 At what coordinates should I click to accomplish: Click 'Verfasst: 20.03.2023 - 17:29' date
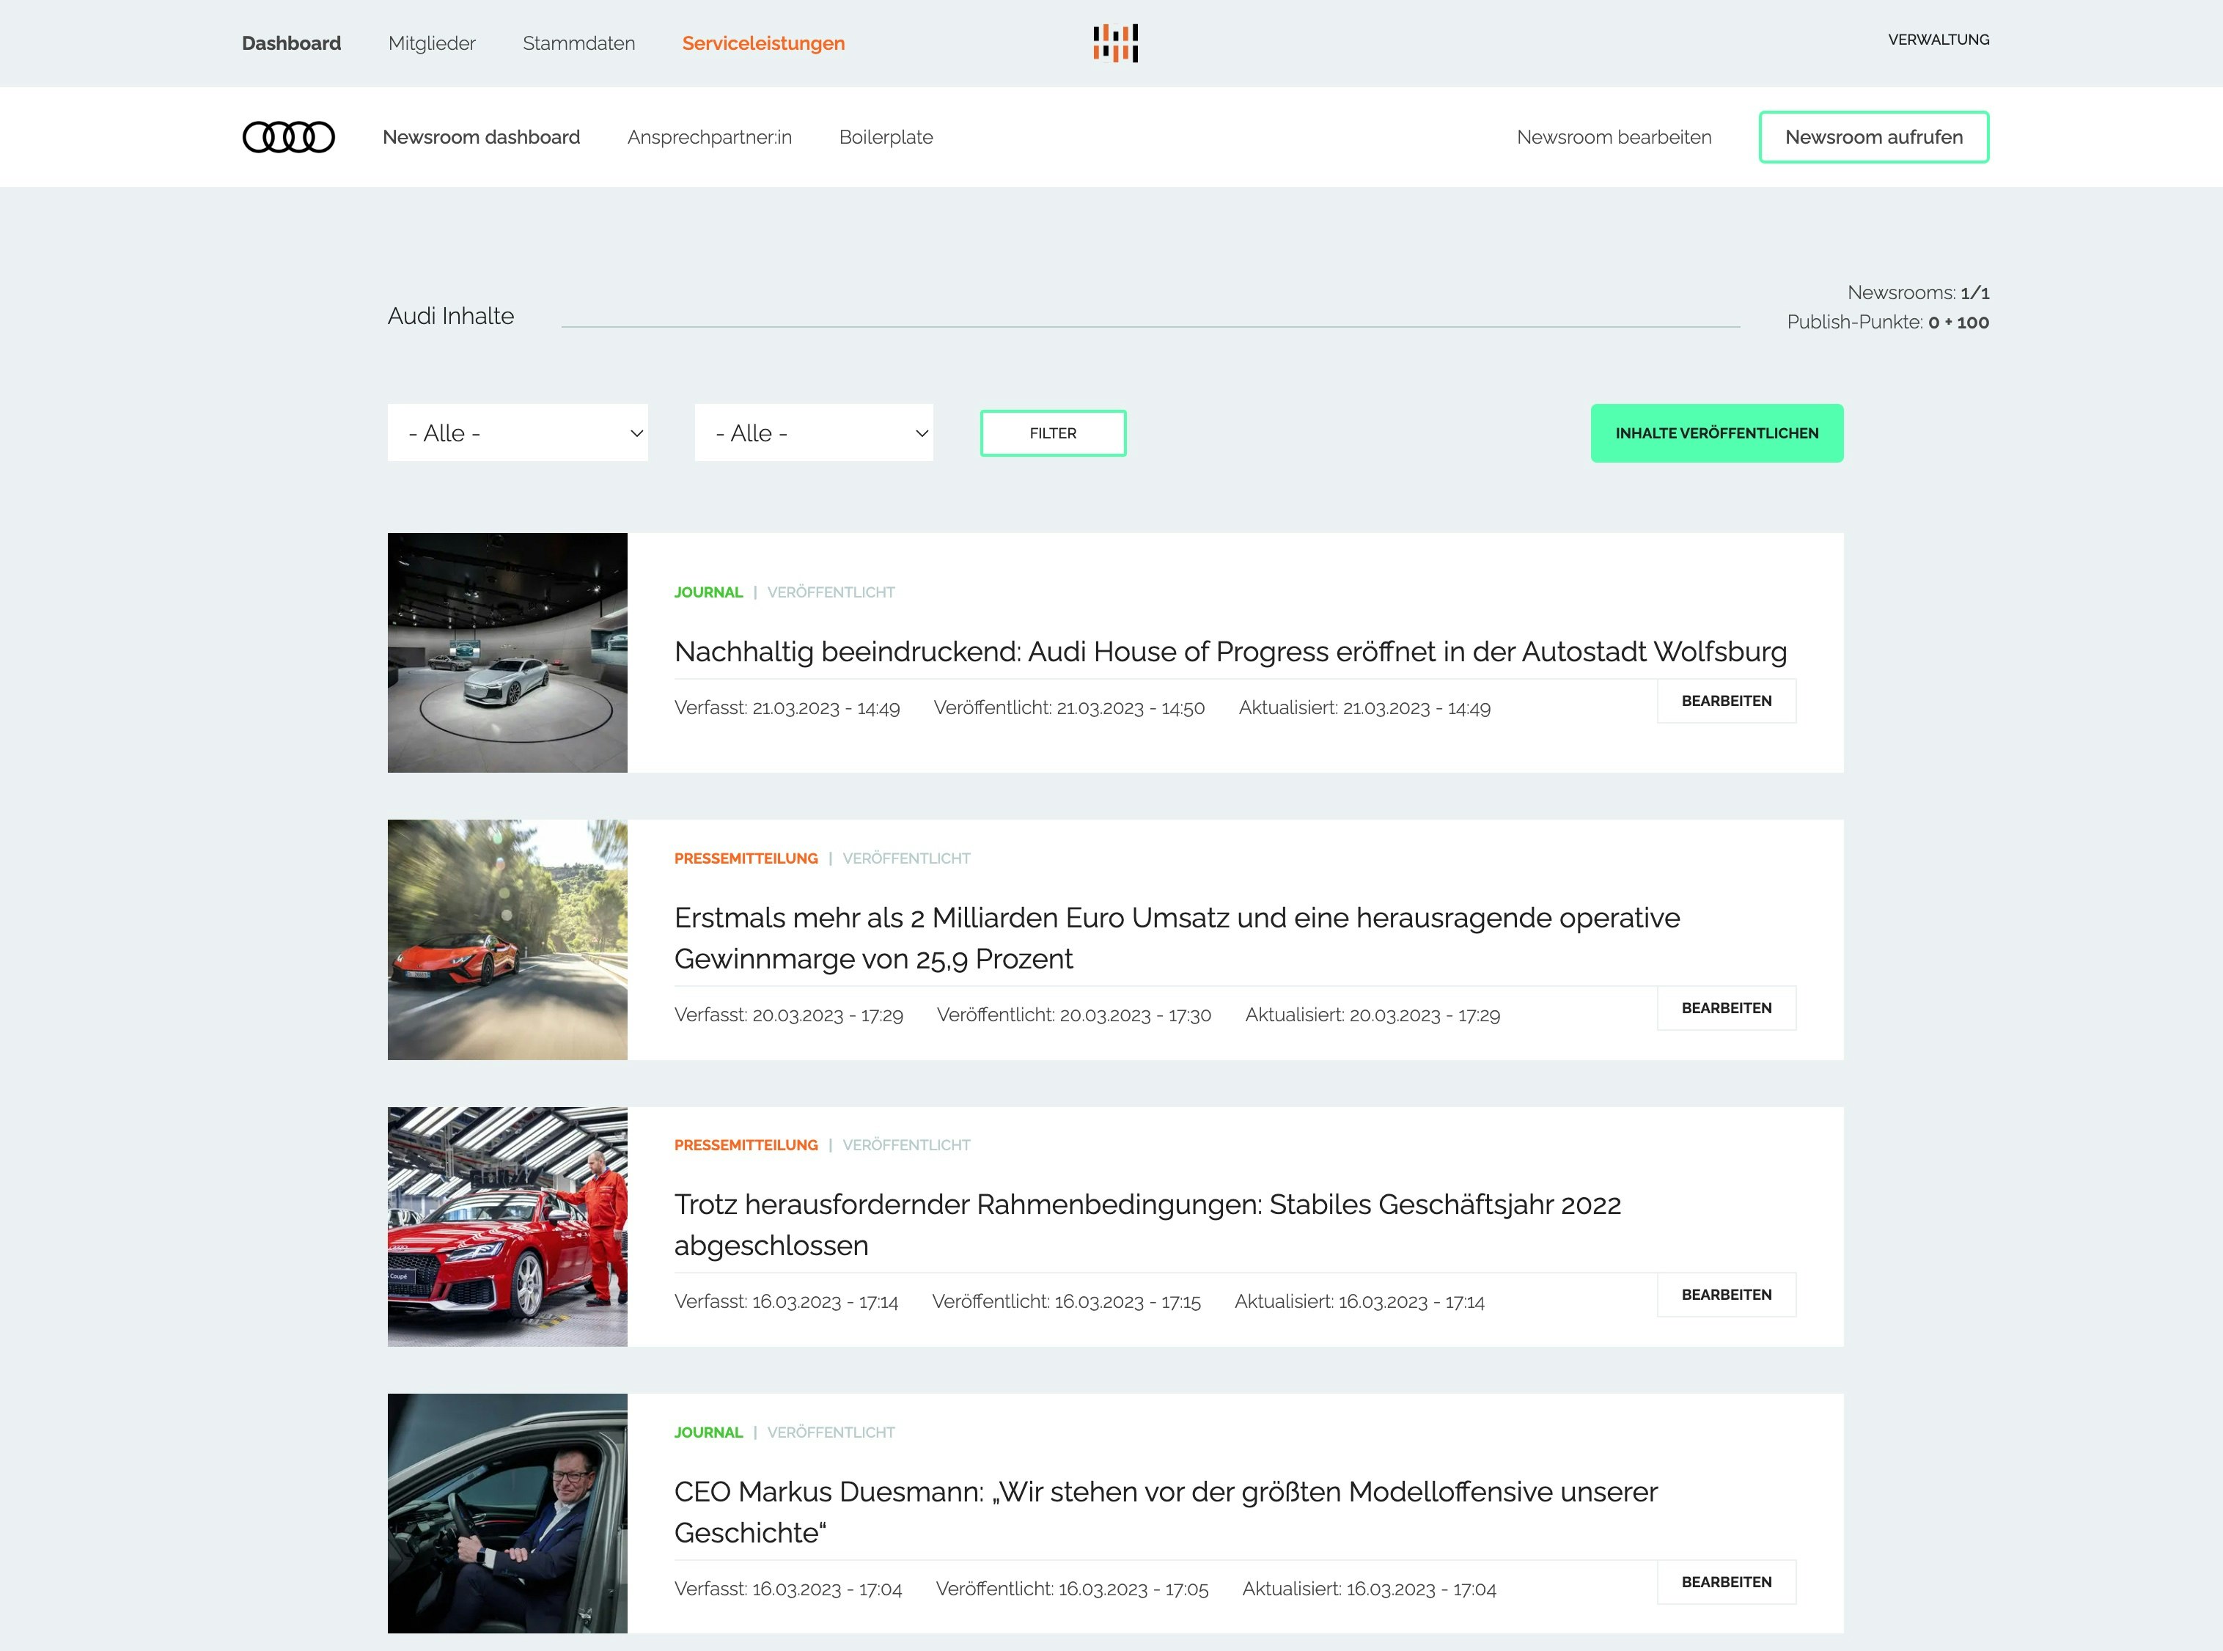[x=789, y=1015]
